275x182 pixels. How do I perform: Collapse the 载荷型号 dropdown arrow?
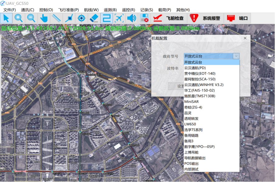236,56
